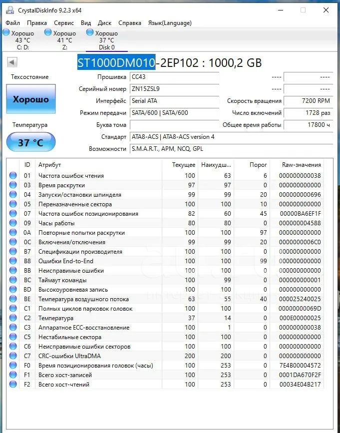Click the Хорошо health status button

point(30,99)
